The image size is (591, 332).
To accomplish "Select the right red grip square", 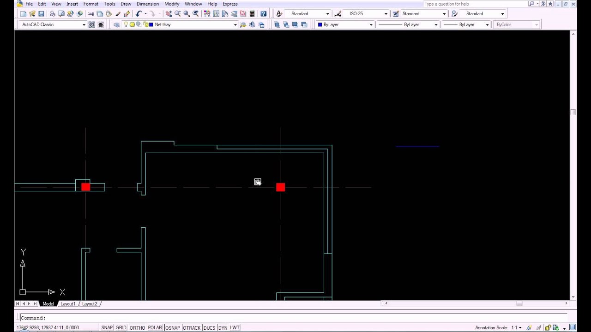I will [281, 187].
